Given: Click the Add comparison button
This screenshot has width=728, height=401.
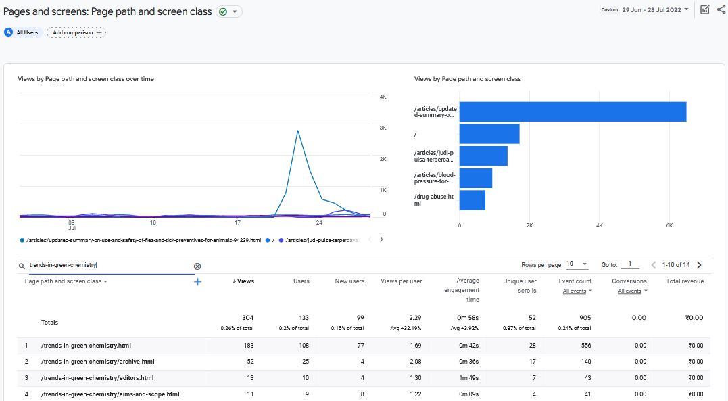Looking at the screenshot, I should coord(76,32).
